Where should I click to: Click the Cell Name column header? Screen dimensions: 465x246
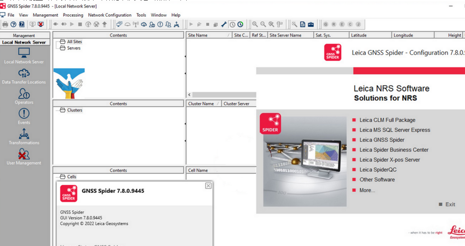[221, 170]
